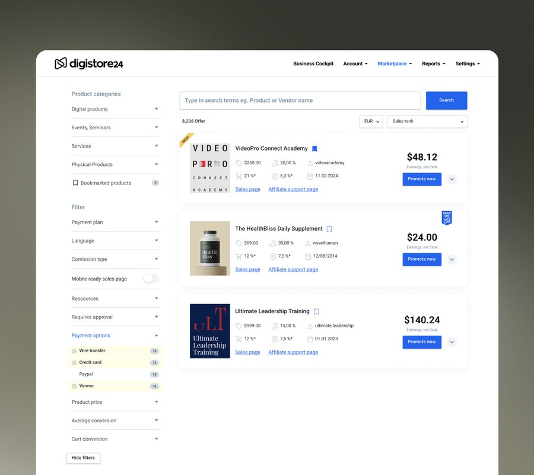534x475 pixels.
Task: Open Sales page for VideoPro Connect Academy
Action: pyautogui.click(x=247, y=190)
